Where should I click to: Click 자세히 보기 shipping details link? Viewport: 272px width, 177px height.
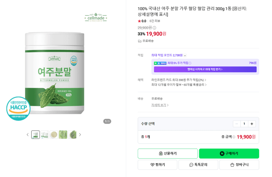click(x=160, y=105)
